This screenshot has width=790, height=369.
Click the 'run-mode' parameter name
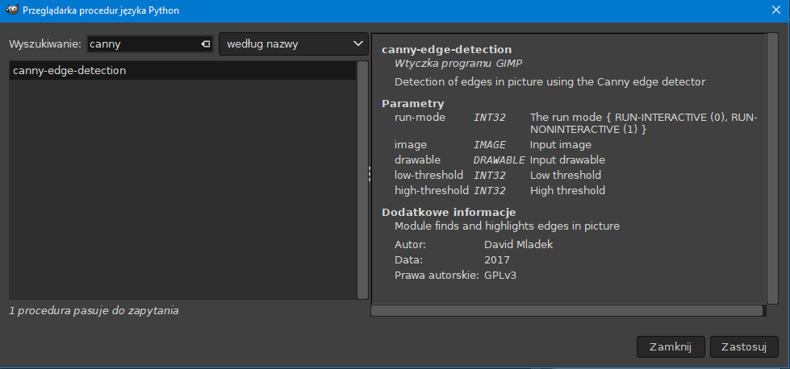pos(420,117)
